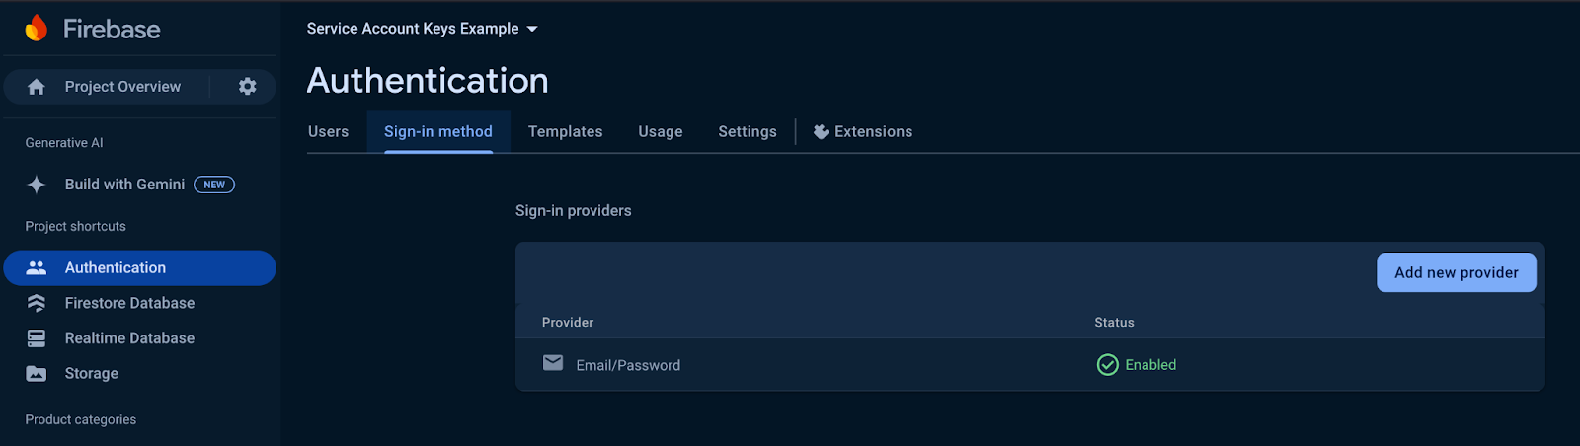Image resolution: width=1580 pixels, height=446 pixels.
Task: Click the Storage folder icon
Action: pos(37,374)
